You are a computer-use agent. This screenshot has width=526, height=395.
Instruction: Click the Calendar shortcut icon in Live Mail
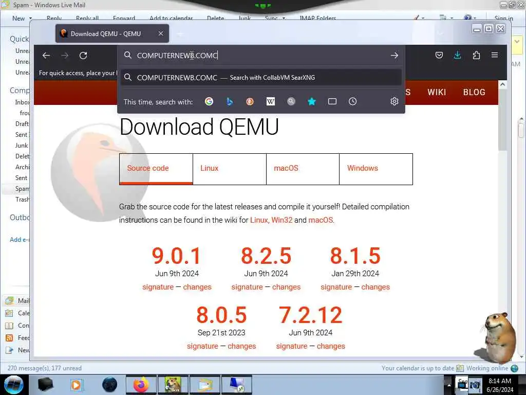tap(9, 313)
